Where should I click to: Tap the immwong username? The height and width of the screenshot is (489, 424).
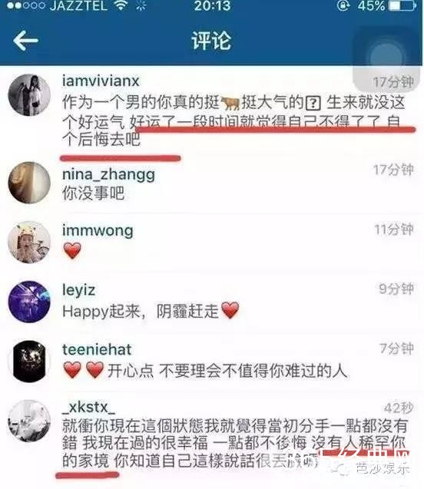tap(98, 231)
